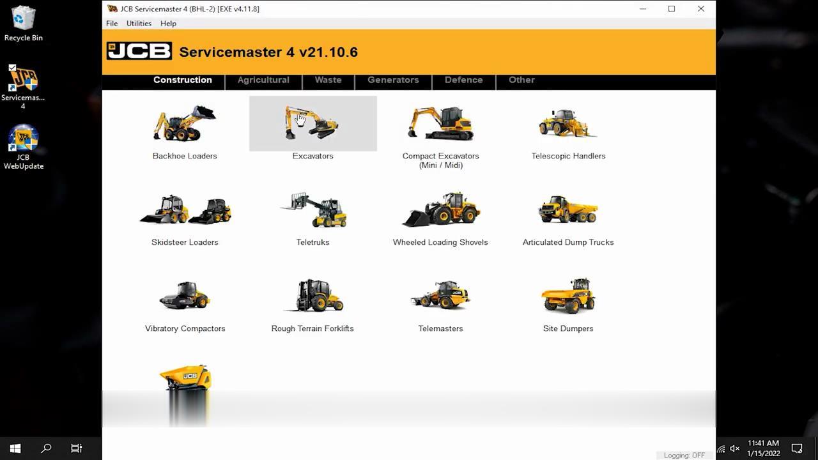Open the Vibratory Compactors icon
Screen dimensions: 818x460
point(185,295)
